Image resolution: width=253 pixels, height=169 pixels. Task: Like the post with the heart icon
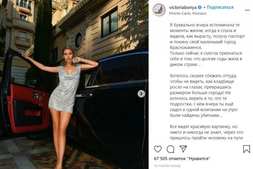157,149
